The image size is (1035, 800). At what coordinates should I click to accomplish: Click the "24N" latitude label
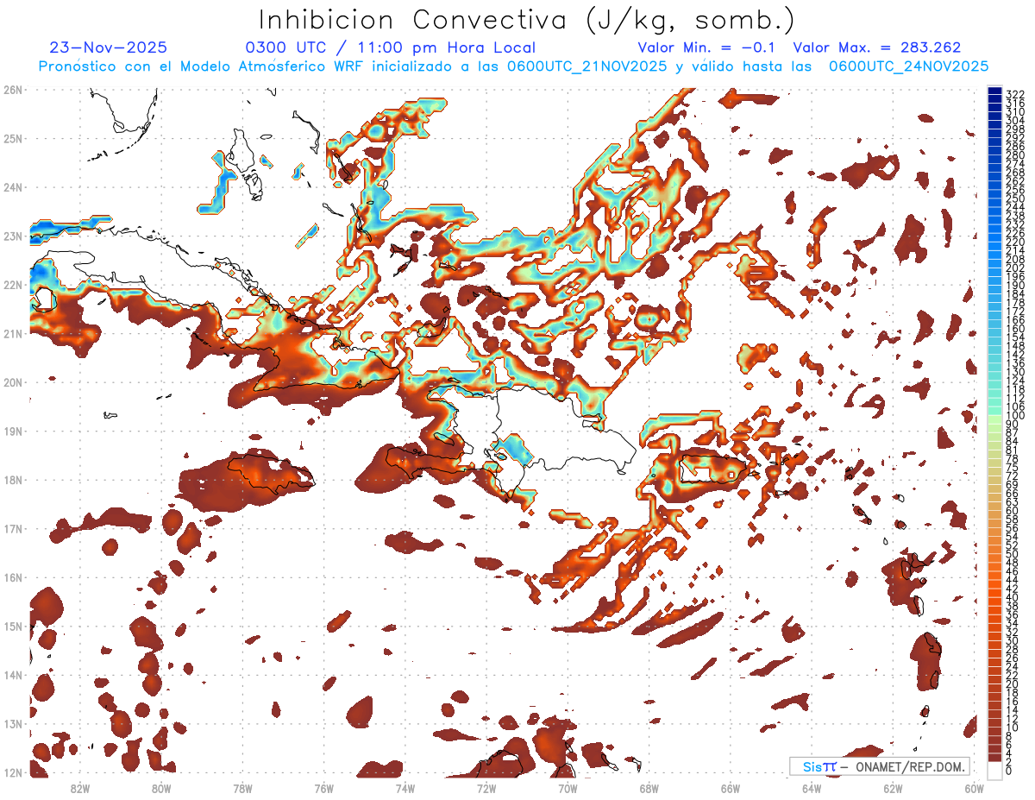[x=12, y=186]
